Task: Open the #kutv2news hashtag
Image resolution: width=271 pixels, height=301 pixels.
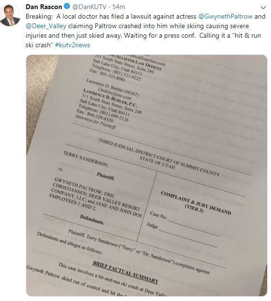Action: (x=73, y=45)
